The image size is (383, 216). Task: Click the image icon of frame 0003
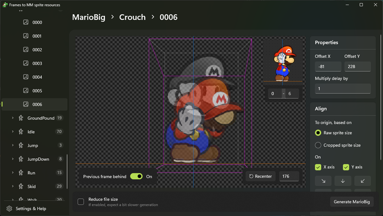[x=26, y=63]
